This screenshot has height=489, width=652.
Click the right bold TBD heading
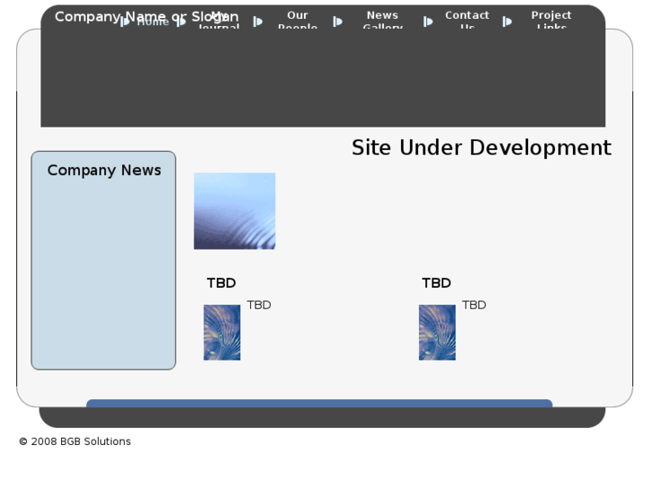point(437,283)
